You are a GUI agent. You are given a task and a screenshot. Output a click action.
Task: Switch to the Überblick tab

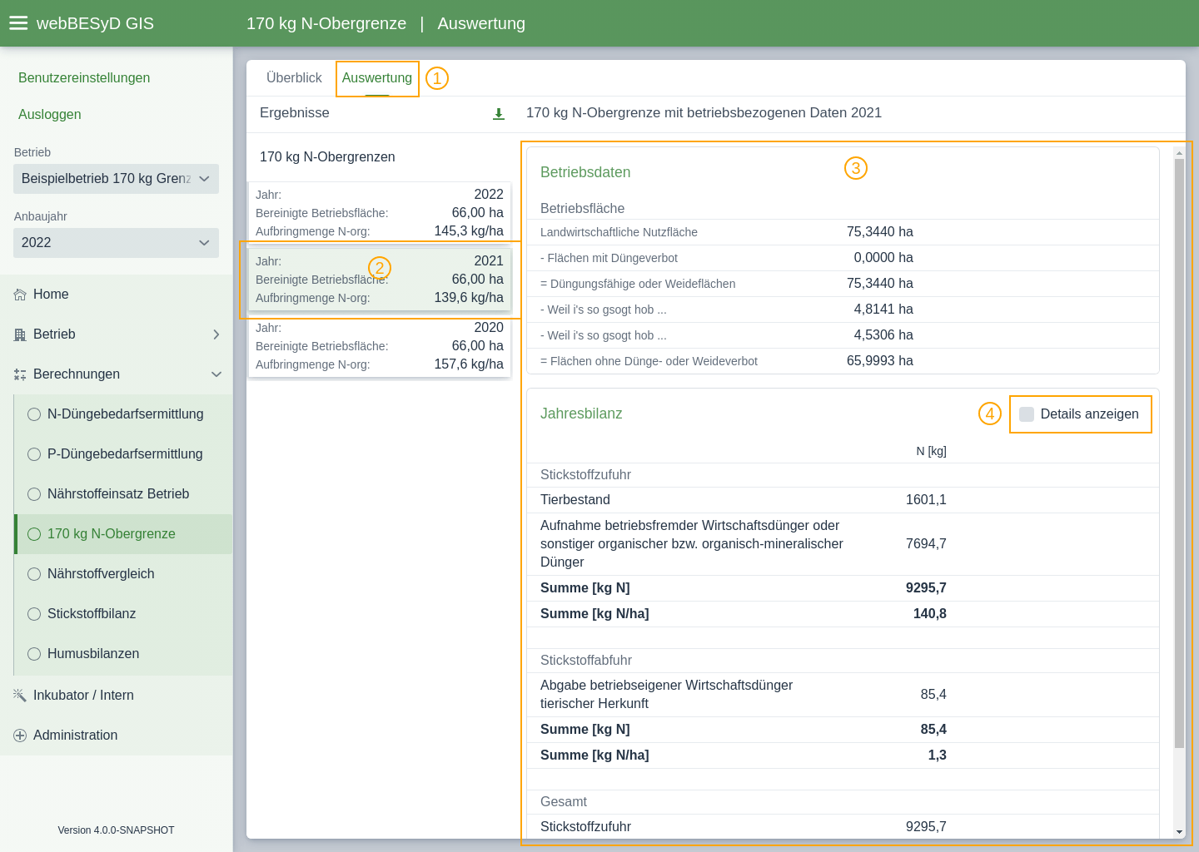point(294,78)
